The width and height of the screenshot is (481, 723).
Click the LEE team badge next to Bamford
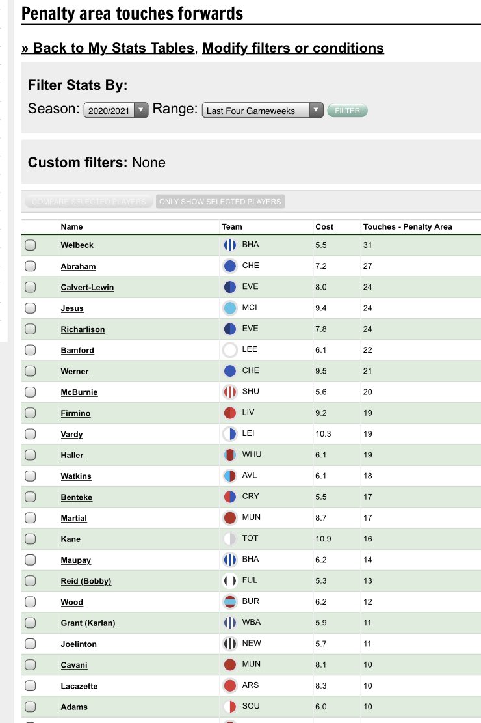230,350
